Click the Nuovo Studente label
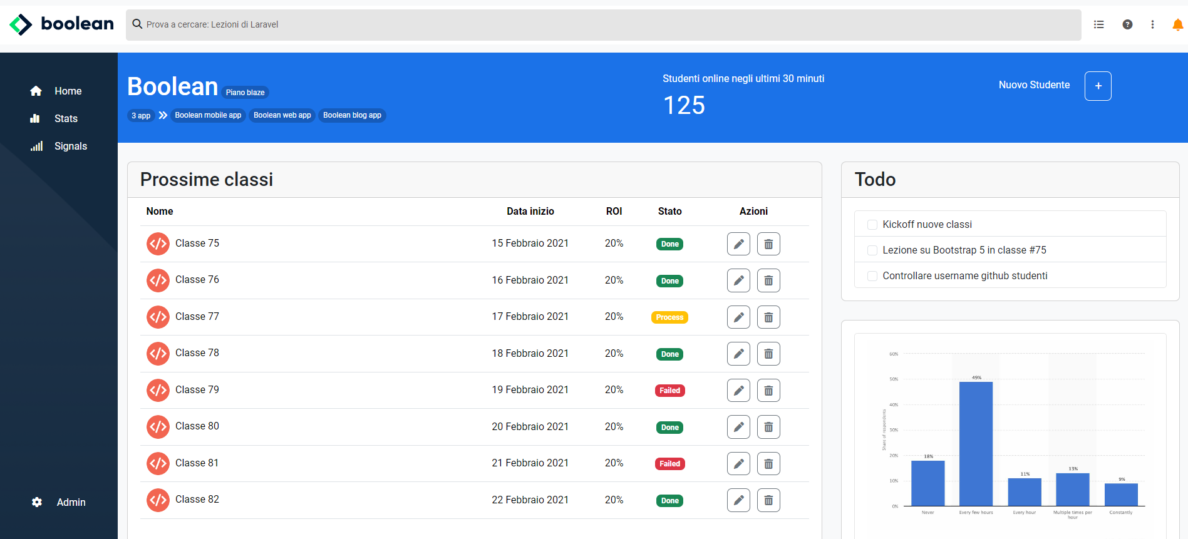This screenshot has height=539, width=1188. coord(1034,85)
